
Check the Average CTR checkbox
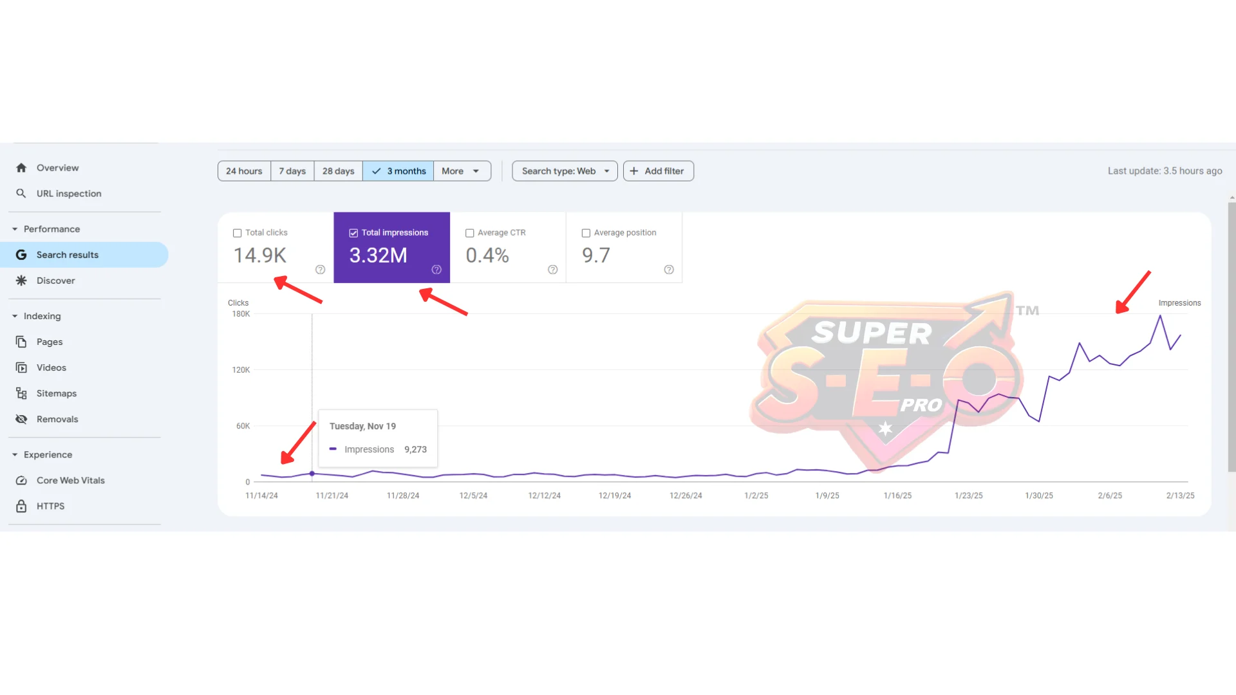[x=469, y=233]
